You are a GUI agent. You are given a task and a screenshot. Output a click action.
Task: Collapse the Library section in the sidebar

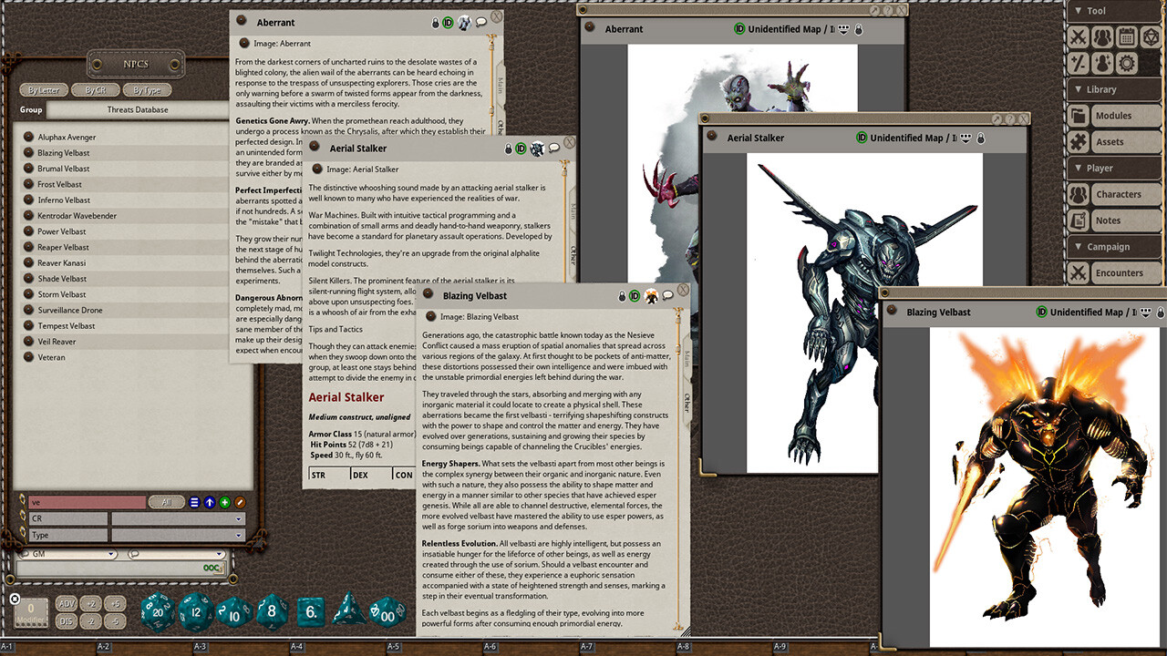(x=1079, y=90)
